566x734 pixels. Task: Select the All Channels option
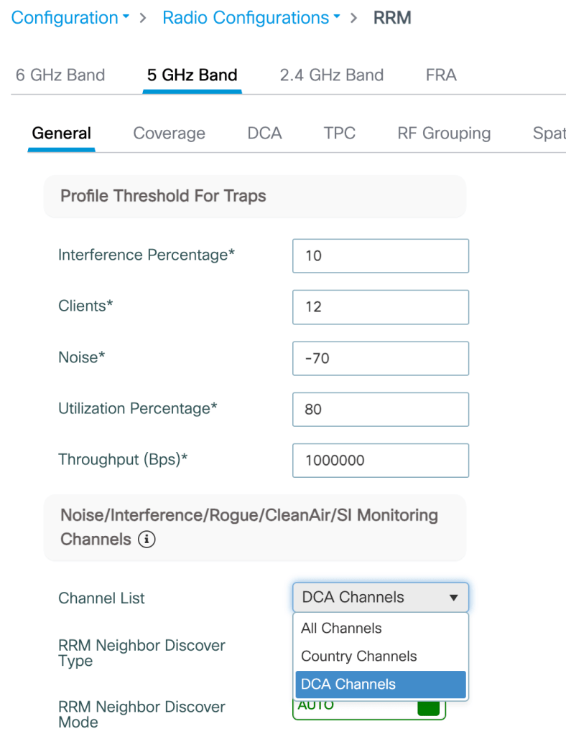point(342,628)
